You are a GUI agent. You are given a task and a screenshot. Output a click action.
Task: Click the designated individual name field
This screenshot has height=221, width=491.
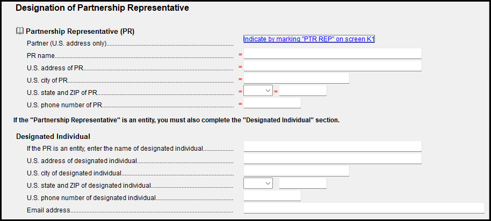[333, 146]
